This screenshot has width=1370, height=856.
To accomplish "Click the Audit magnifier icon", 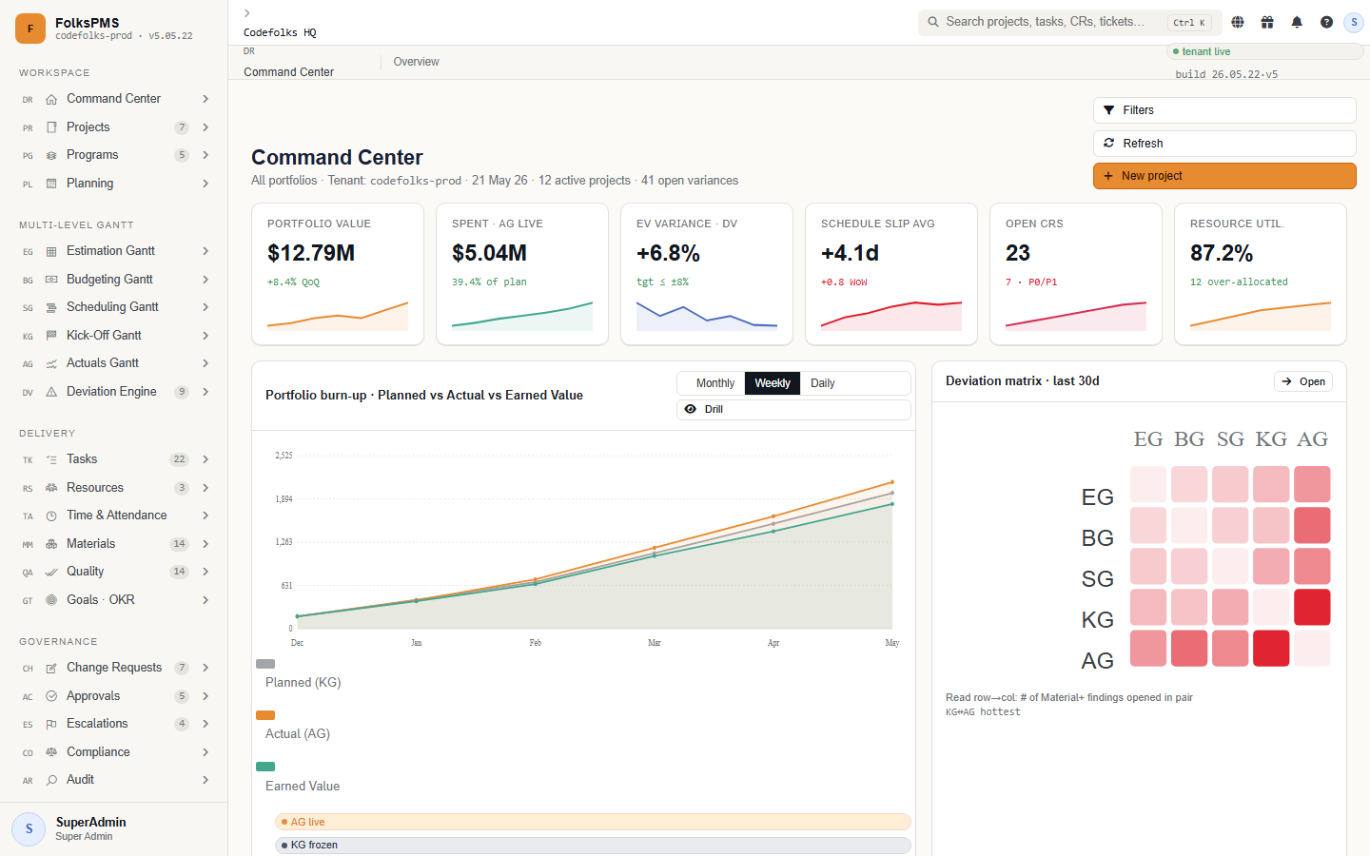I will tap(51, 780).
